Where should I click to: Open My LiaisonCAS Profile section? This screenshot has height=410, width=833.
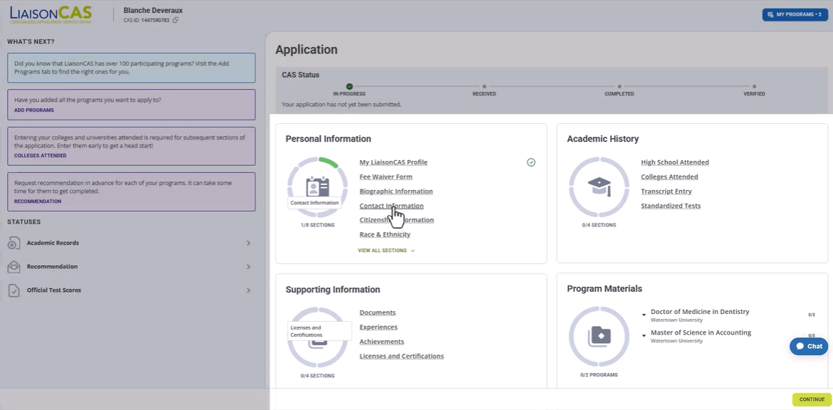click(x=393, y=162)
